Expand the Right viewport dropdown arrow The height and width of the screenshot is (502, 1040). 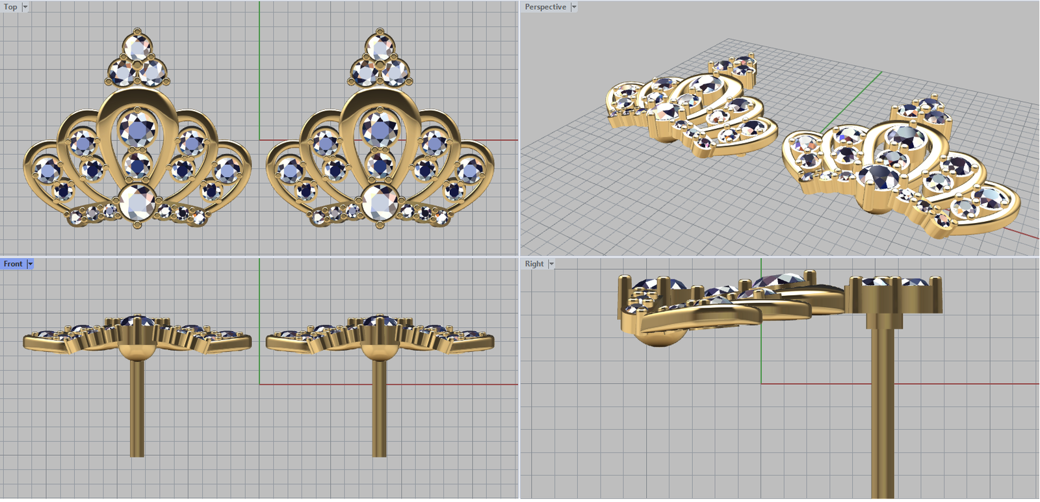[551, 264]
